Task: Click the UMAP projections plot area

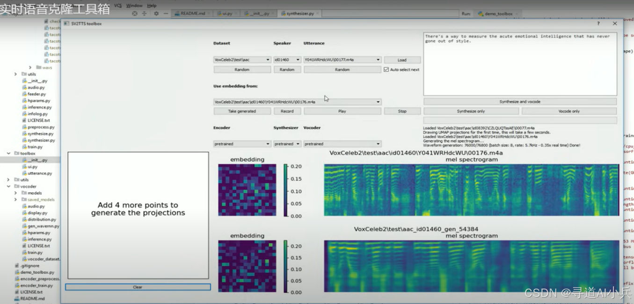Action: [138, 215]
